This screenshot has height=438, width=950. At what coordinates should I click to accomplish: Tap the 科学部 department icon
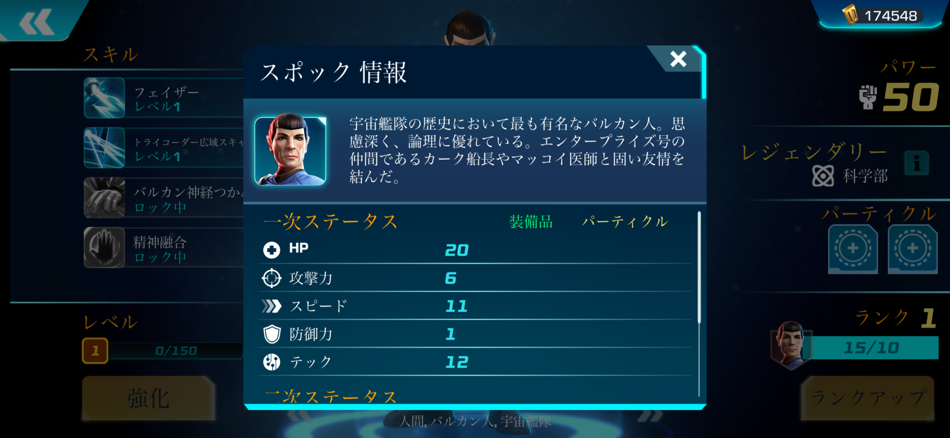[x=823, y=176]
